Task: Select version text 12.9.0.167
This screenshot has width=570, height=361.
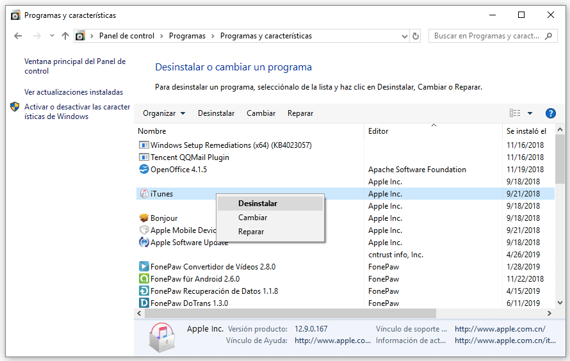Action: click(x=311, y=329)
